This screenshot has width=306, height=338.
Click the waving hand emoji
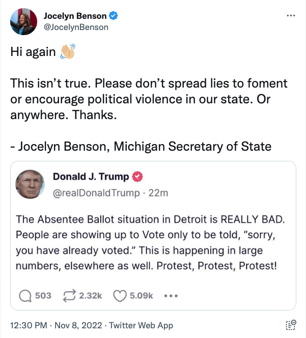(67, 52)
